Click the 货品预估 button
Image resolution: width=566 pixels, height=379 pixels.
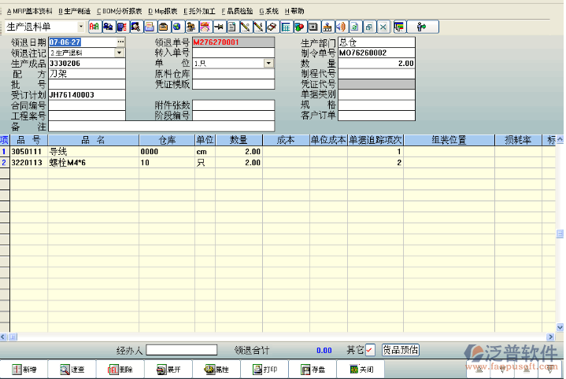click(401, 350)
